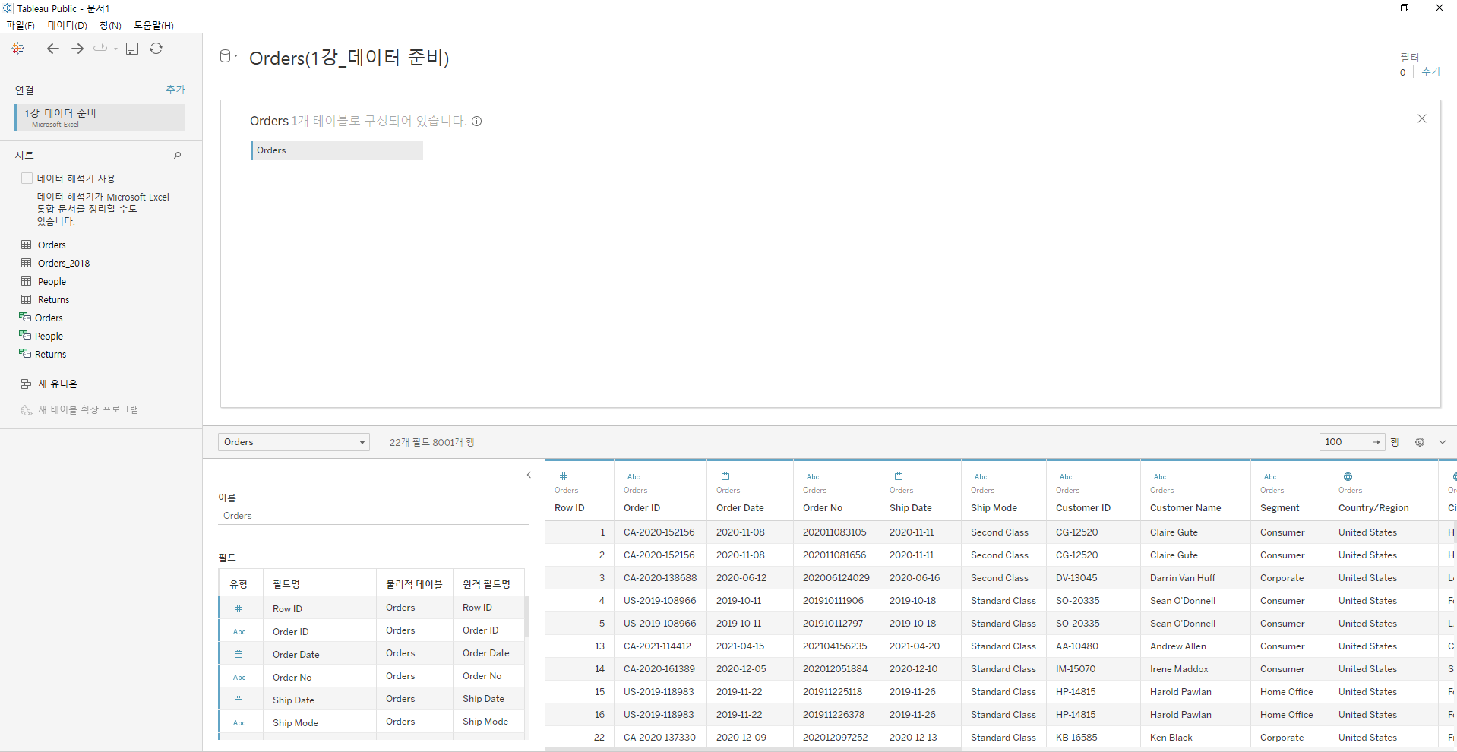Change the Country/Region globe type icon

[x=1348, y=477]
